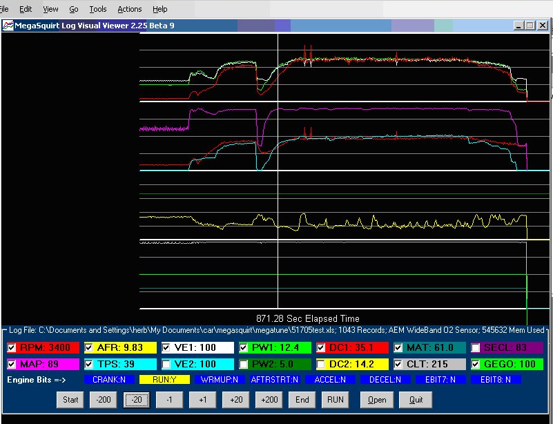Click the Start button
Screen dimensions: 553x424
(x=70, y=400)
